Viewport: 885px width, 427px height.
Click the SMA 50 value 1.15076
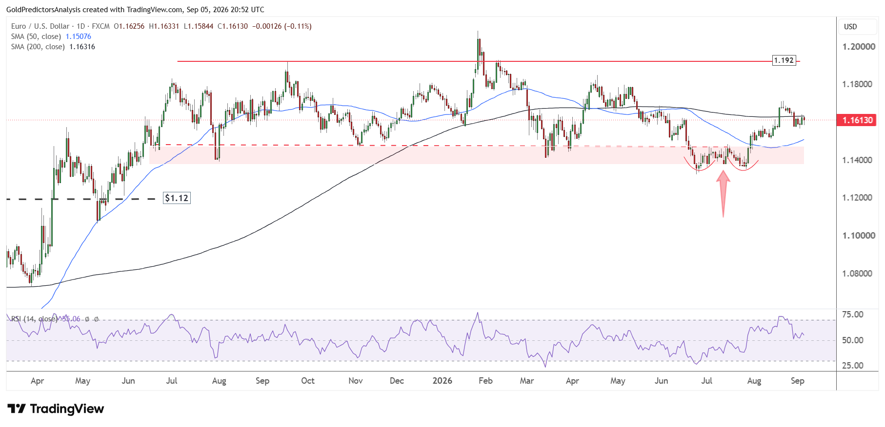point(79,37)
